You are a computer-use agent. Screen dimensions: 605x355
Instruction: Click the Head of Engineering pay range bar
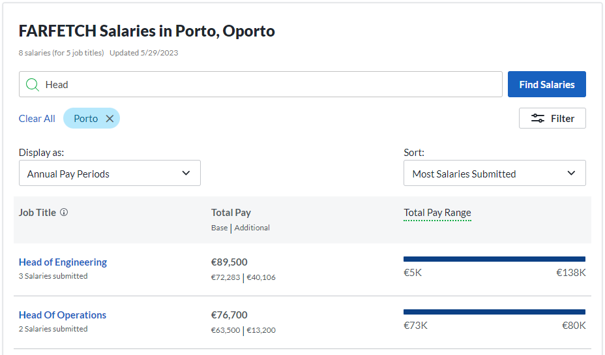point(494,259)
